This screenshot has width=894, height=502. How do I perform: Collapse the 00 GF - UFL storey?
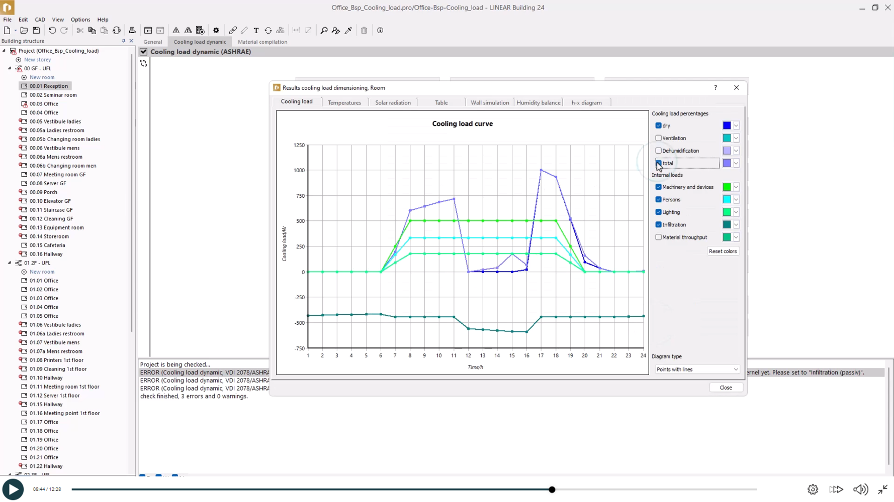pos(10,68)
